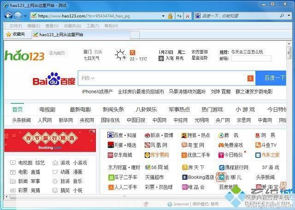Click the hao123 logo
The image size is (295, 210).
[24, 56]
